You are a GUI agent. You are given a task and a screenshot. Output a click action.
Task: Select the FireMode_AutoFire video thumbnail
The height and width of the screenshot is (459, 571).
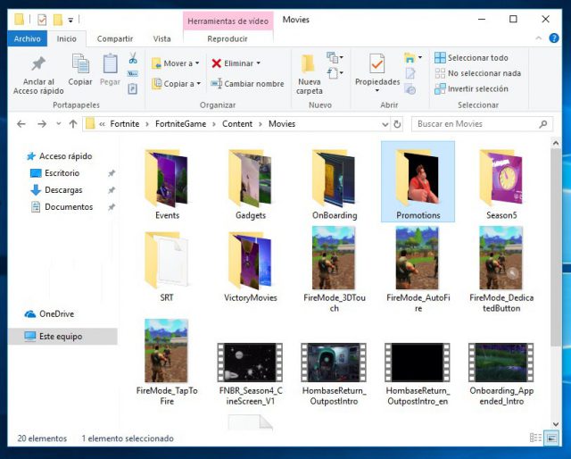(418, 257)
